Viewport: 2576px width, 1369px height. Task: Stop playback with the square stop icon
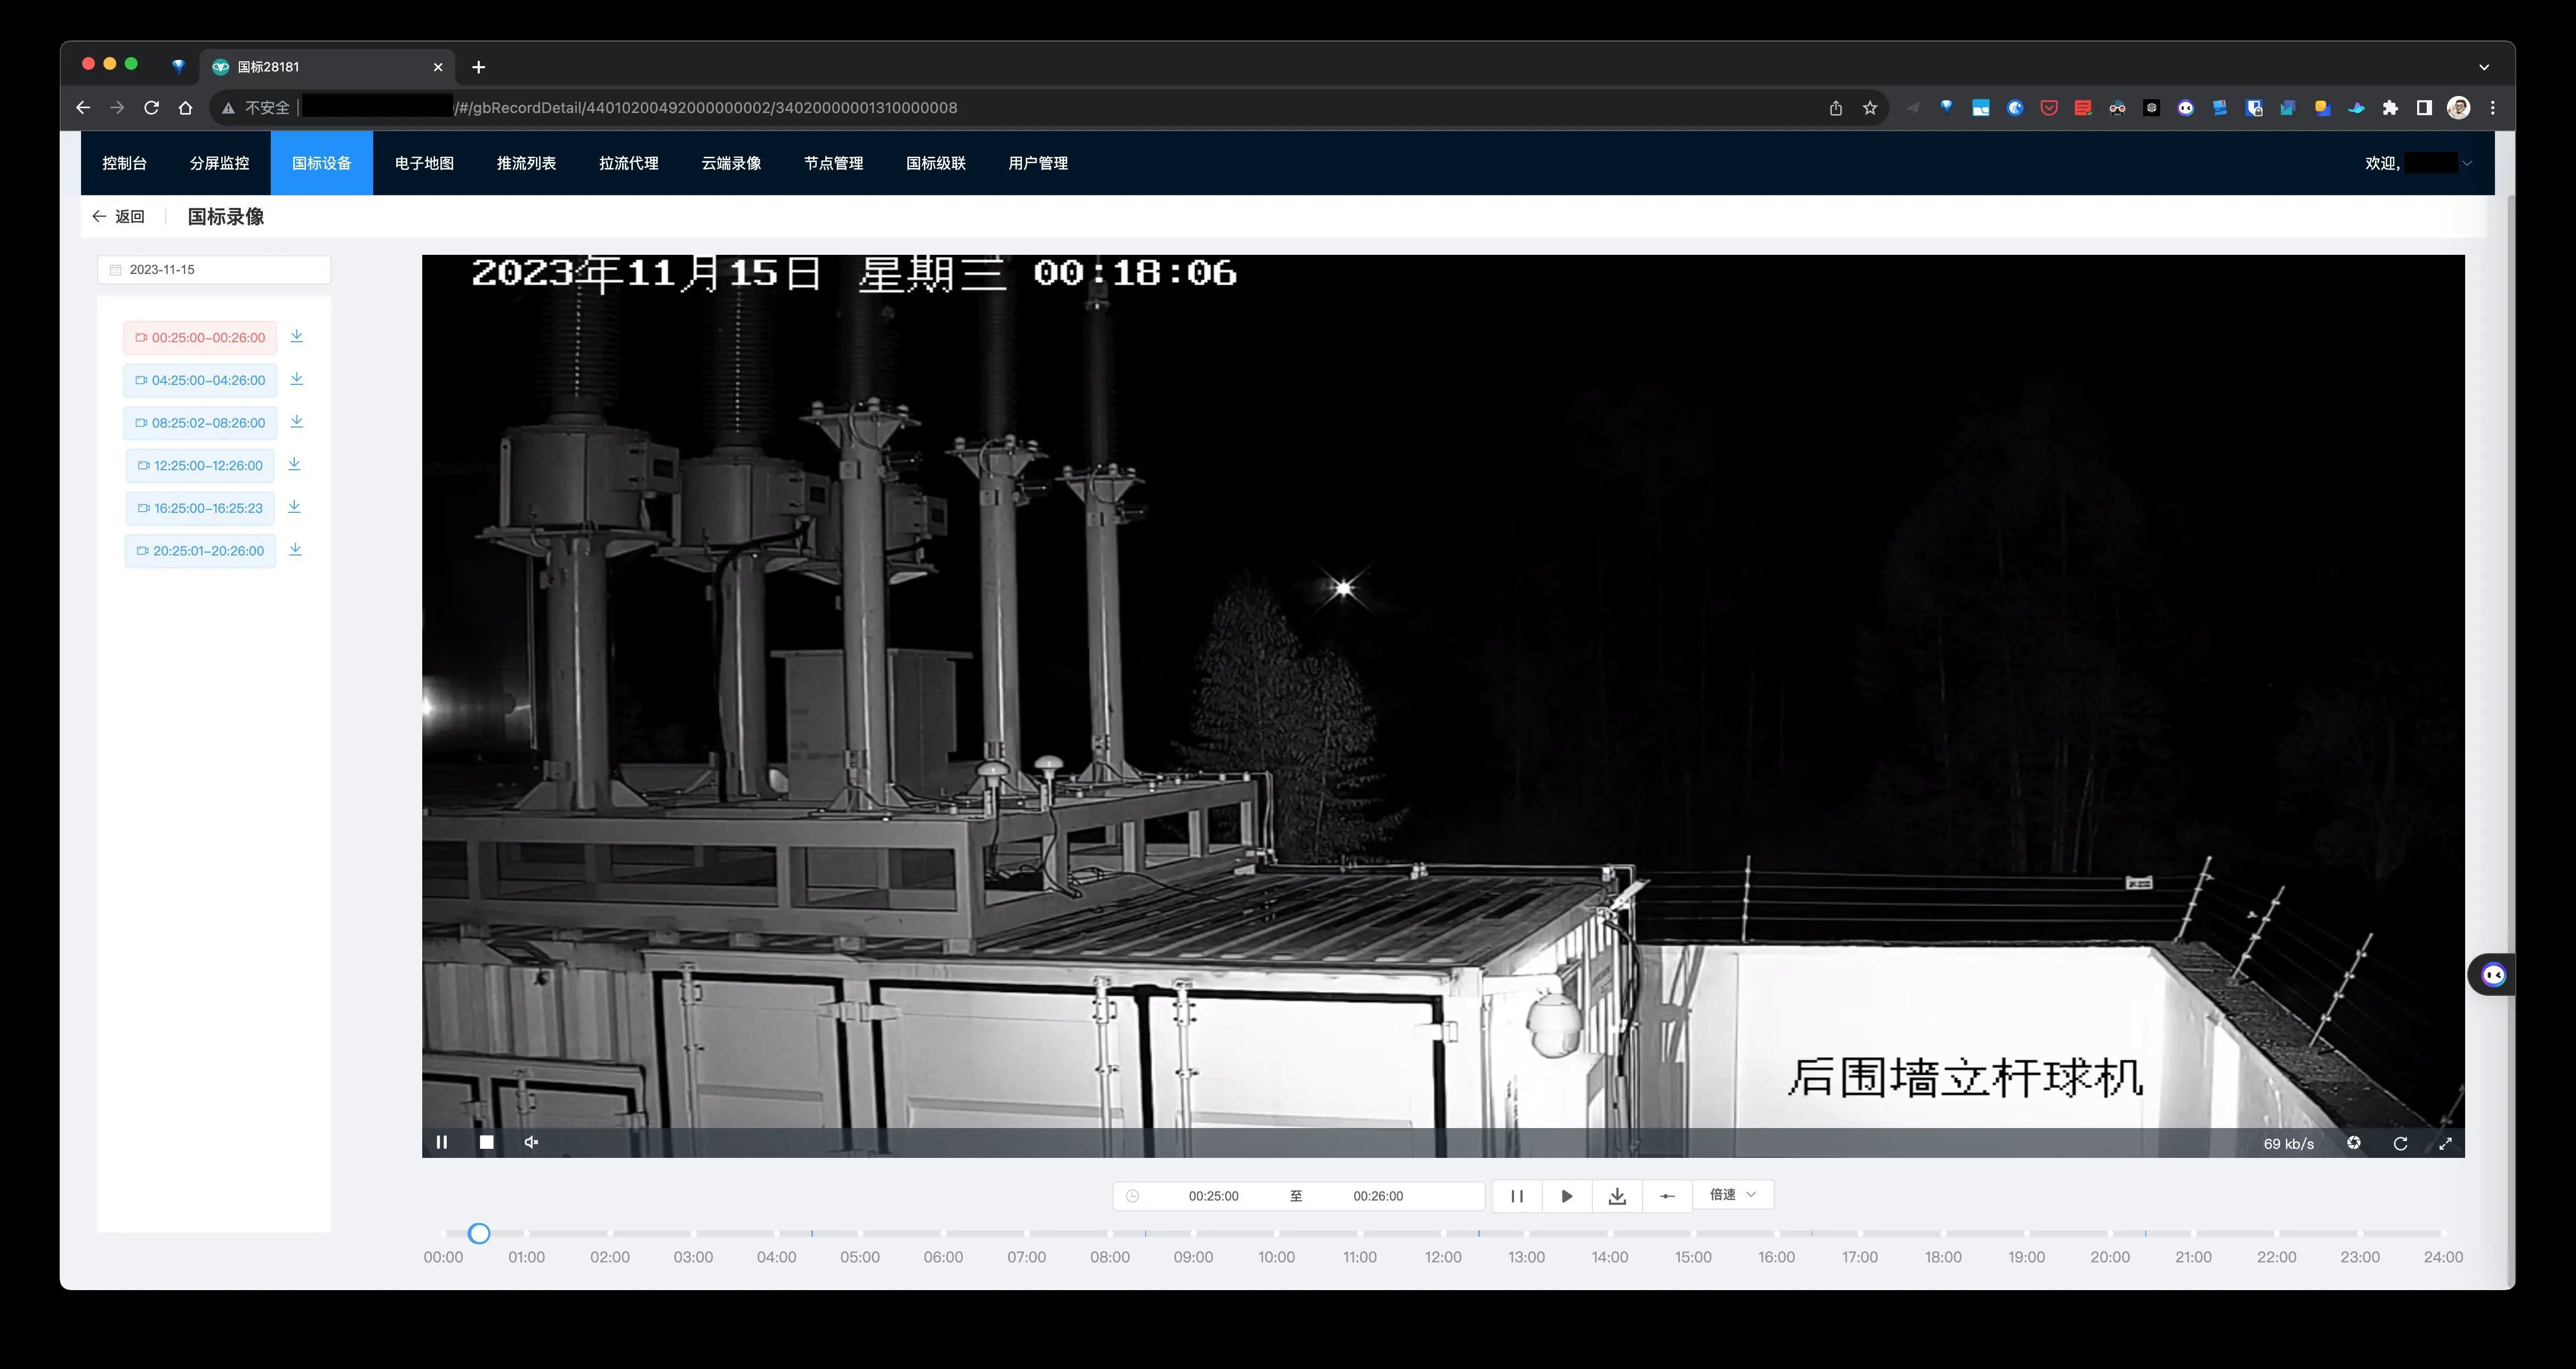(487, 1142)
